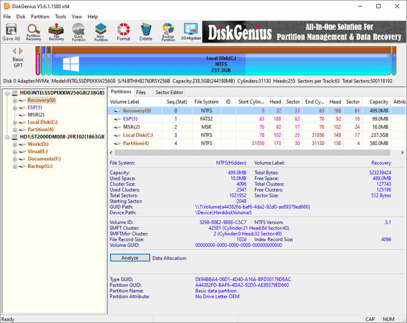Collapse the HD0 INTELSSDPEKKW256G8 disk node
Image resolution: width=407 pixels, height=323 pixels.
[x=8, y=93]
